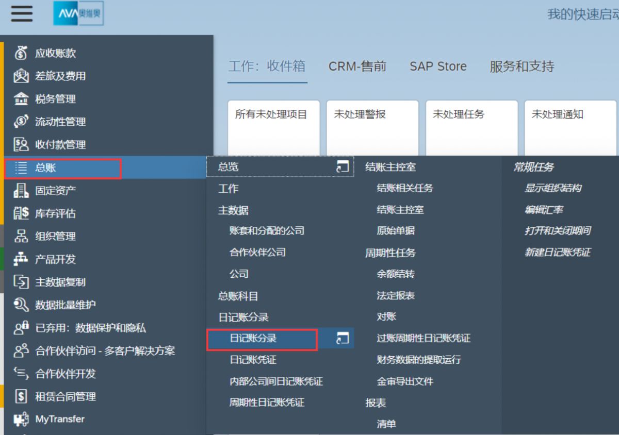This screenshot has width=619, height=435.
Task: Select the 组织管理 org chart icon
Action: click(21, 236)
